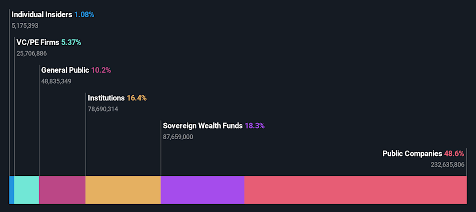Click the VC/PE Firms label
476x212 pixels.
38,43
